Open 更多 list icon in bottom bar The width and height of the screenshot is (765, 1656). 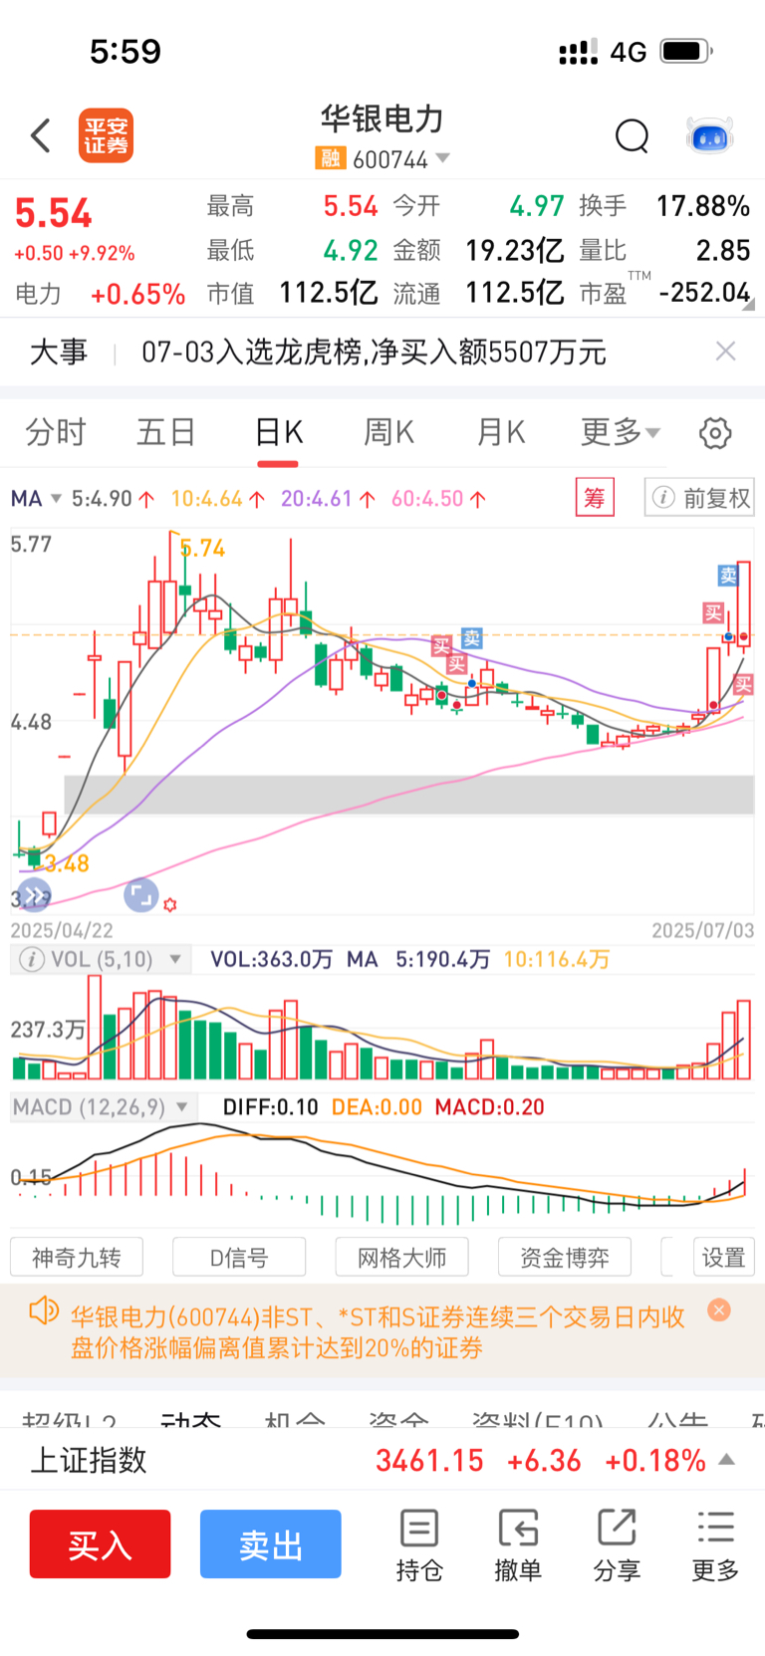click(x=715, y=1544)
